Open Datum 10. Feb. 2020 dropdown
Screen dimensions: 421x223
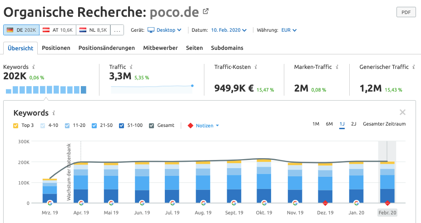(x=229, y=30)
